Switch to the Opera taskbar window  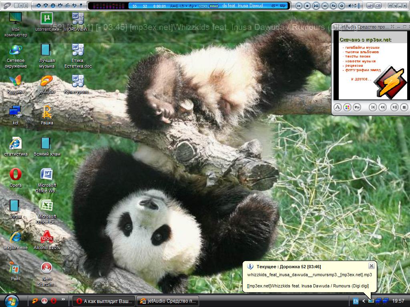coord(104,301)
